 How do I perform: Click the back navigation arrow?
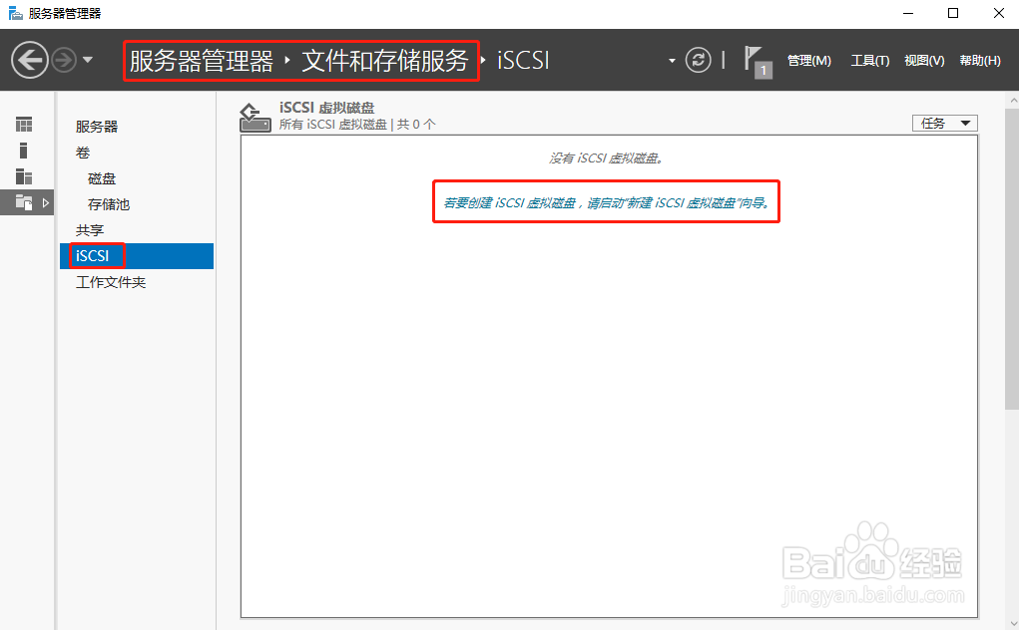click(30, 59)
